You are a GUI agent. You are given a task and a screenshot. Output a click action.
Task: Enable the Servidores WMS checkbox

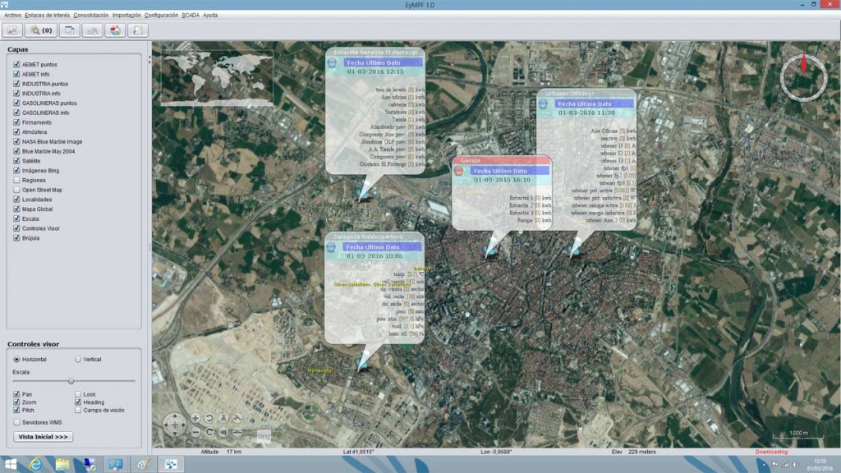point(16,423)
